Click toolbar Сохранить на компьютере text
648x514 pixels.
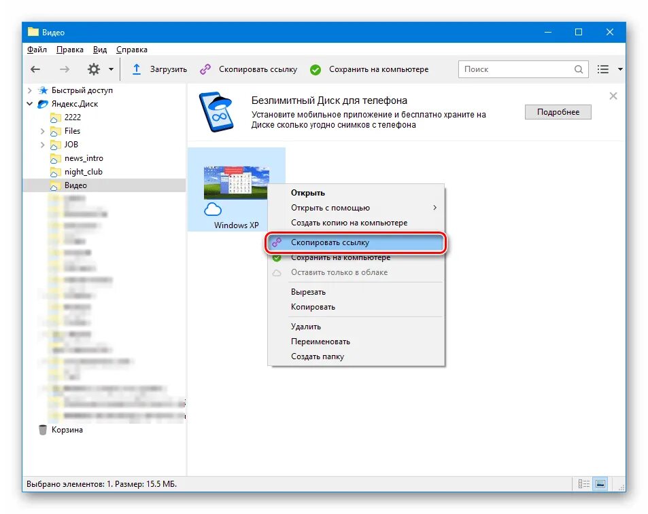[379, 69]
